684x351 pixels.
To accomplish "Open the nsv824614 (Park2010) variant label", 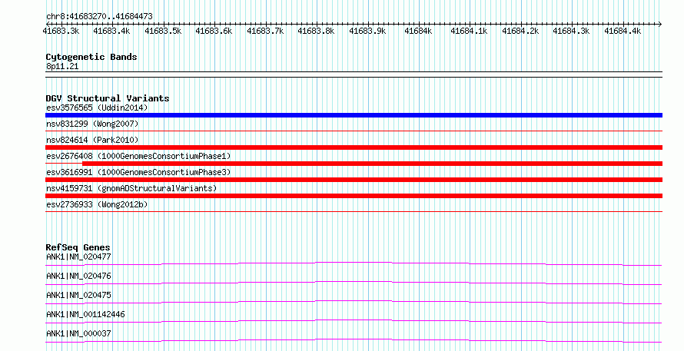I will (x=92, y=140).
